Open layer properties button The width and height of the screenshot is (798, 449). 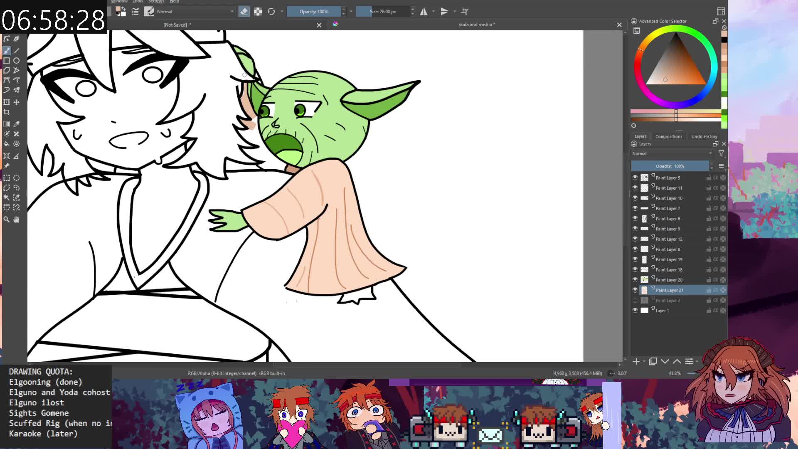pos(689,362)
